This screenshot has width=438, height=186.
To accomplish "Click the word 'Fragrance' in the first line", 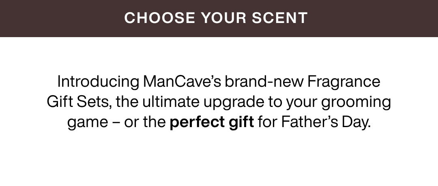I will coord(344,82).
